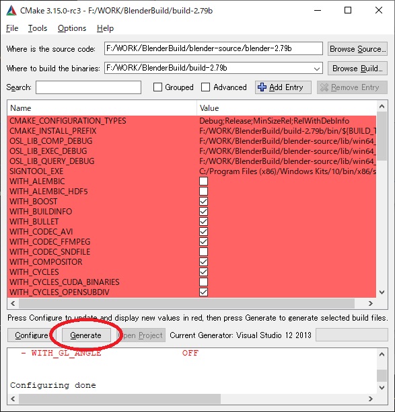Click the Name column header
Image resolution: width=395 pixels, height=412 pixels.
pos(102,108)
